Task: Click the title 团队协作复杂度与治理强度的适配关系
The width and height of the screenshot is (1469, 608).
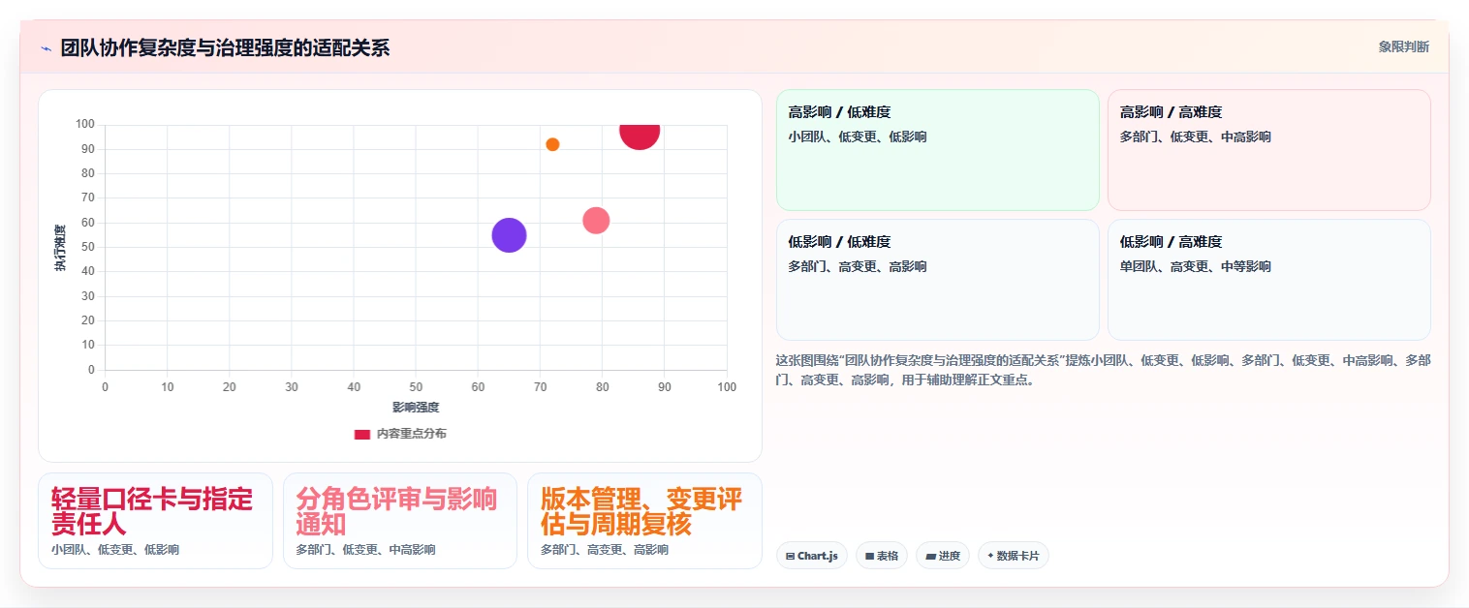Action: click(225, 48)
